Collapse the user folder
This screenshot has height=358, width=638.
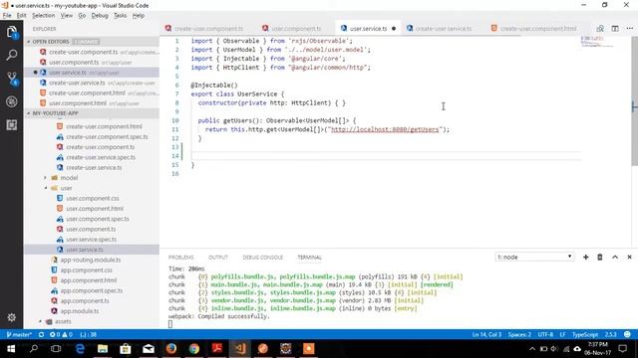pyautogui.click(x=67, y=188)
